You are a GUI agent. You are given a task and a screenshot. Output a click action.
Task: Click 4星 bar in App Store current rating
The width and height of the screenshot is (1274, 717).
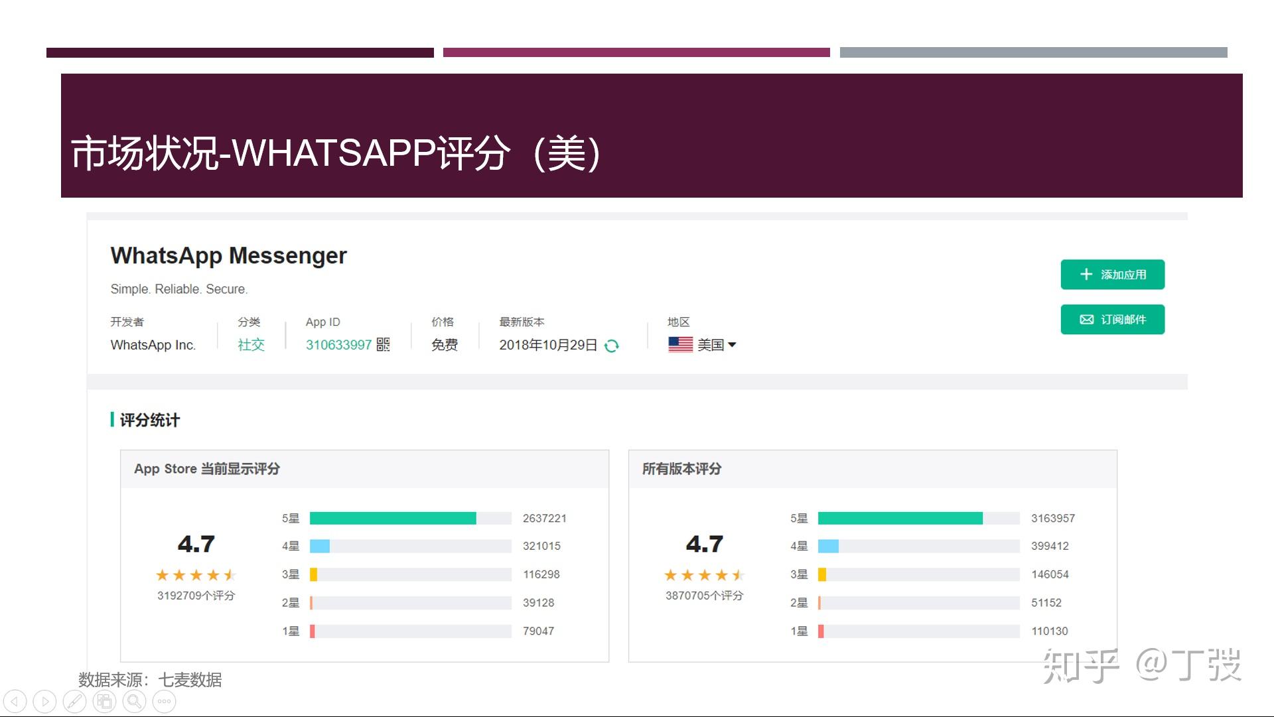point(410,546)
